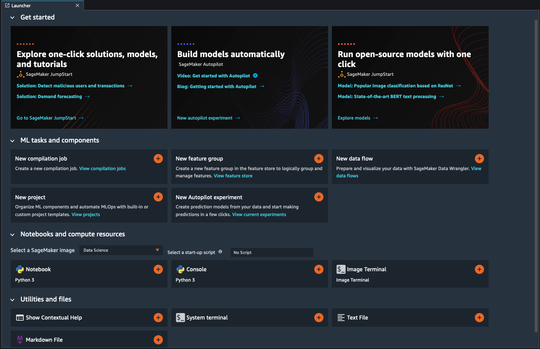
Task: Open the start-up script selector
Action: pos(272,252)
